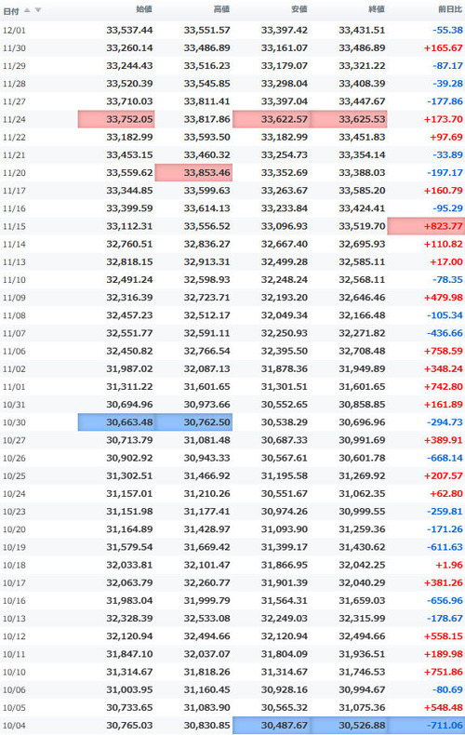The image size is (465, 735).
Task: Select the highlighted high value 30,762.50
Action: click(193, 421)
